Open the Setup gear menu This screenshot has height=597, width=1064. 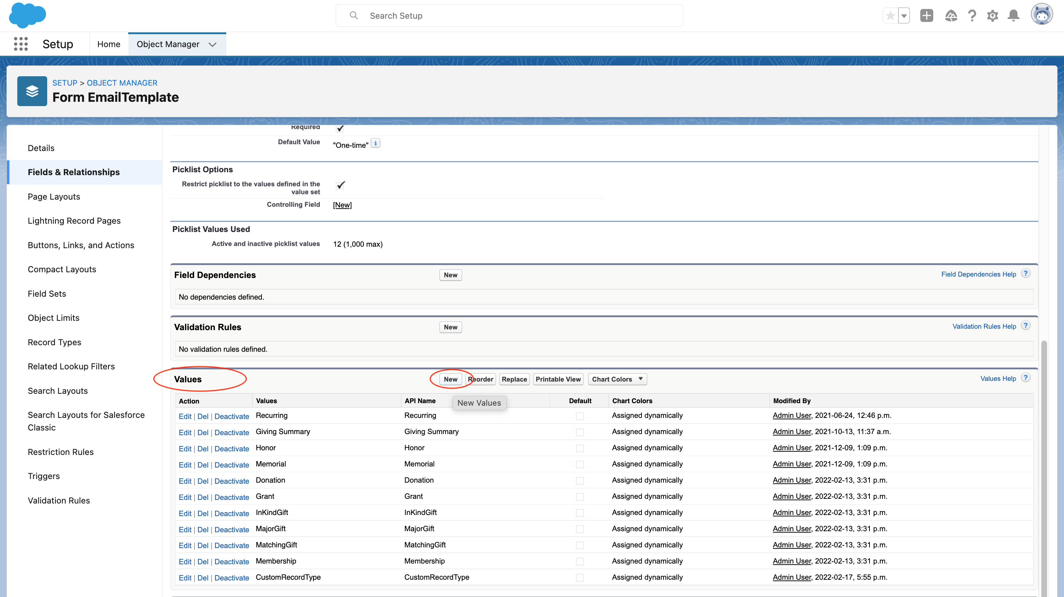(x=993, y=16)
